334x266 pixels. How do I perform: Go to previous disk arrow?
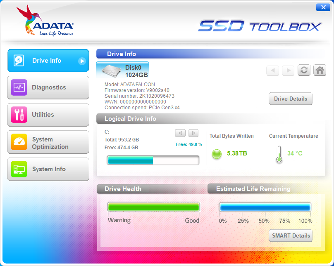273,70
